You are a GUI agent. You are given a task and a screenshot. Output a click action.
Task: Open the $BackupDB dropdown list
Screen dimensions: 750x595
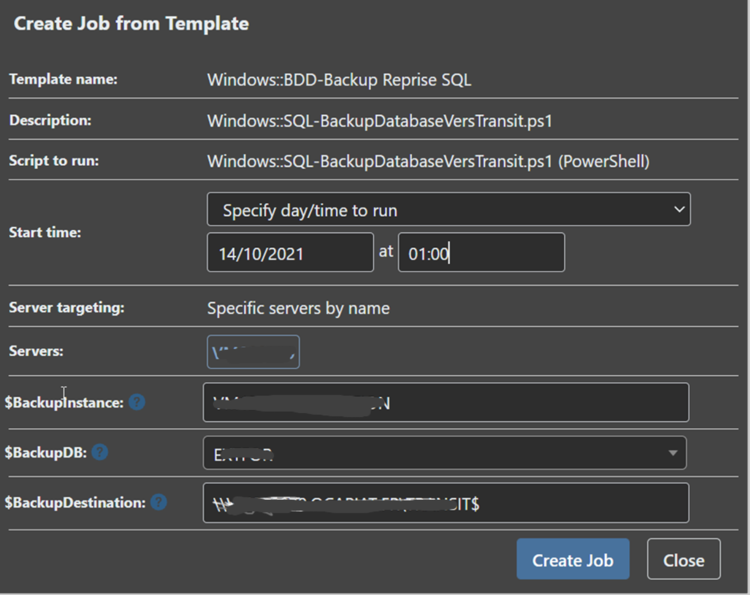(445, 453)
